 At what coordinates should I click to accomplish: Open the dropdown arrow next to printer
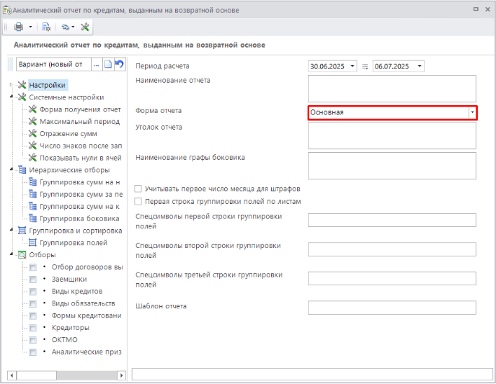31,27
